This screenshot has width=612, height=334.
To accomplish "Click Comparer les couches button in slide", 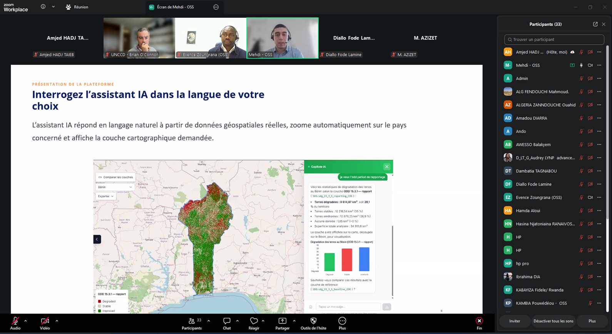I will point(115,177).
